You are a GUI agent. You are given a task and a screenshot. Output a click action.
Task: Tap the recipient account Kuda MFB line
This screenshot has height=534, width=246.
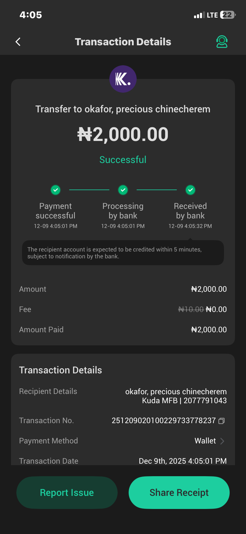(x=184, y=401)
